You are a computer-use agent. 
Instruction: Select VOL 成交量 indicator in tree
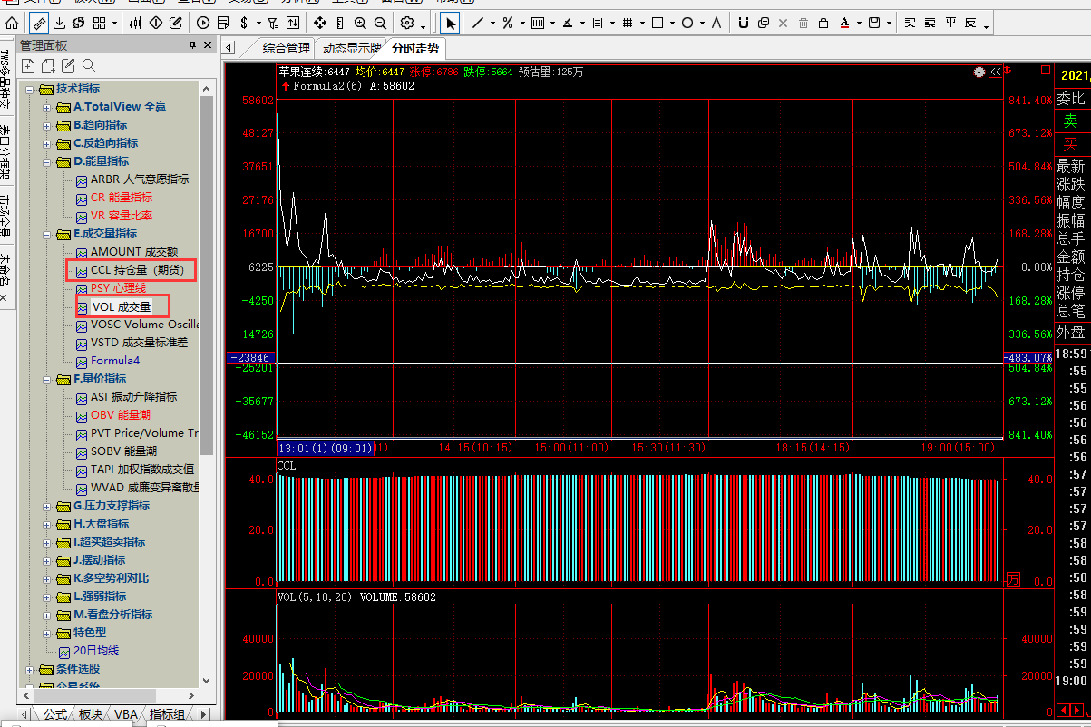pos(121,306)
